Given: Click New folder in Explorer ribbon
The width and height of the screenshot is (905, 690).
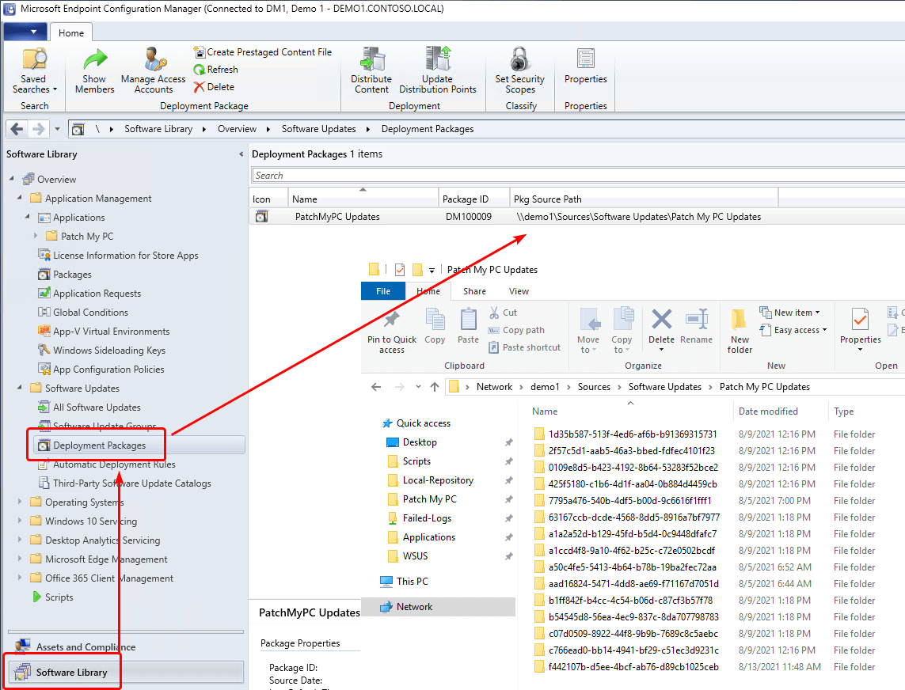Looking at the screenshot, I should [x=740, y=331].
